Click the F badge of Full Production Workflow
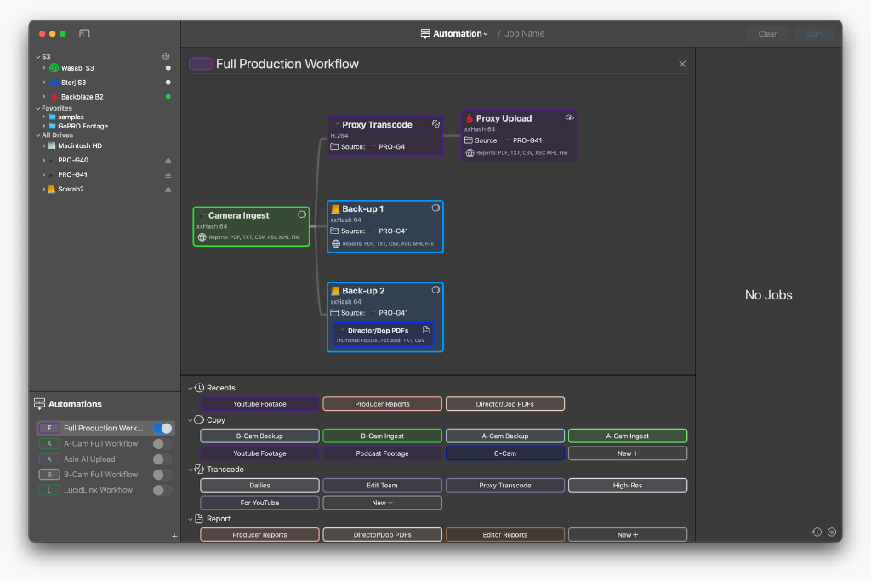Image resolution: width=871 pixels, height=581 pixels. [x=49, y=428]
